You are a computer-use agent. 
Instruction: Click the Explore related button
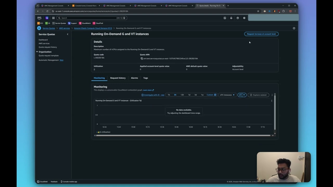(258, 95)
